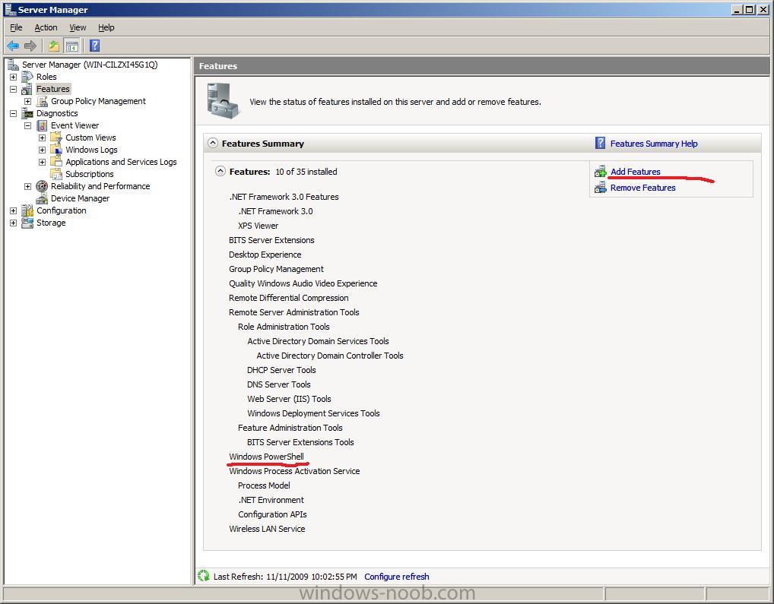Viewport: 774px width, 604px height.
Task: Expand Group Policy Management in tree
Action: pyautogui.click(x=27, y=101)
